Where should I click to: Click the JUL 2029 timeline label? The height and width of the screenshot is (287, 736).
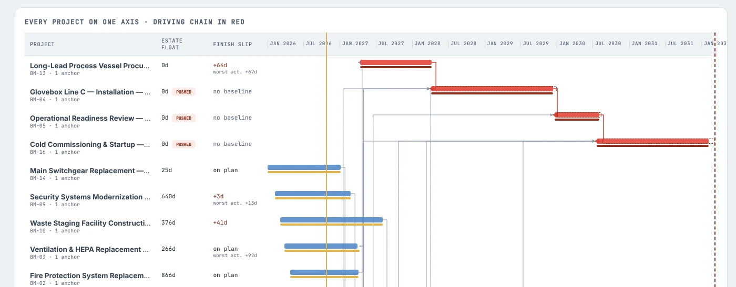[536, 44]
